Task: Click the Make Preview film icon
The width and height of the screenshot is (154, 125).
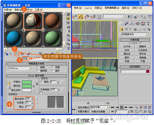Action: 68,35
